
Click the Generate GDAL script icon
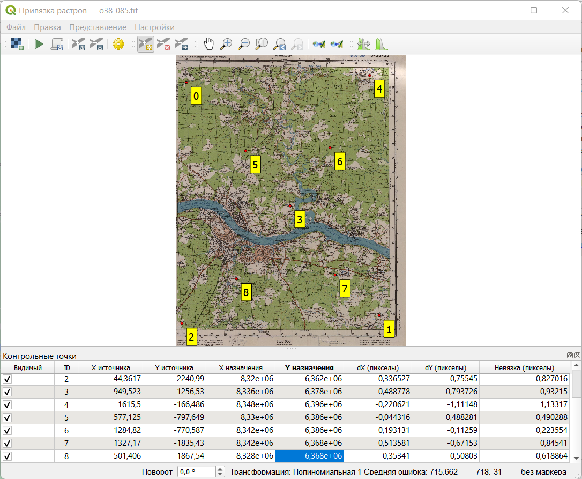point(57,44)
